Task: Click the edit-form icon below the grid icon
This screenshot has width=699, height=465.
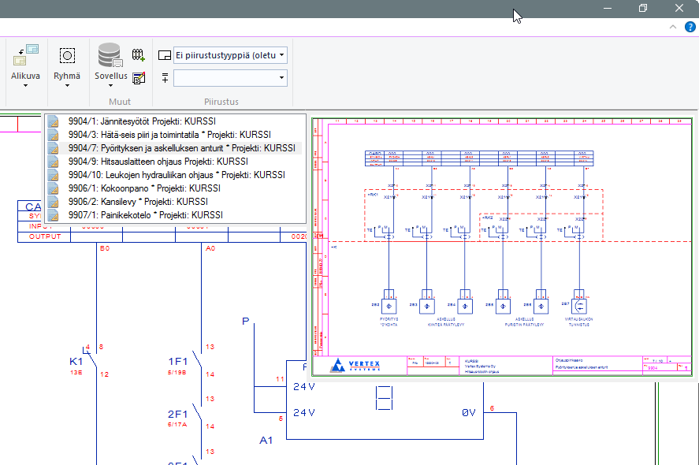Action: (139, 77)
